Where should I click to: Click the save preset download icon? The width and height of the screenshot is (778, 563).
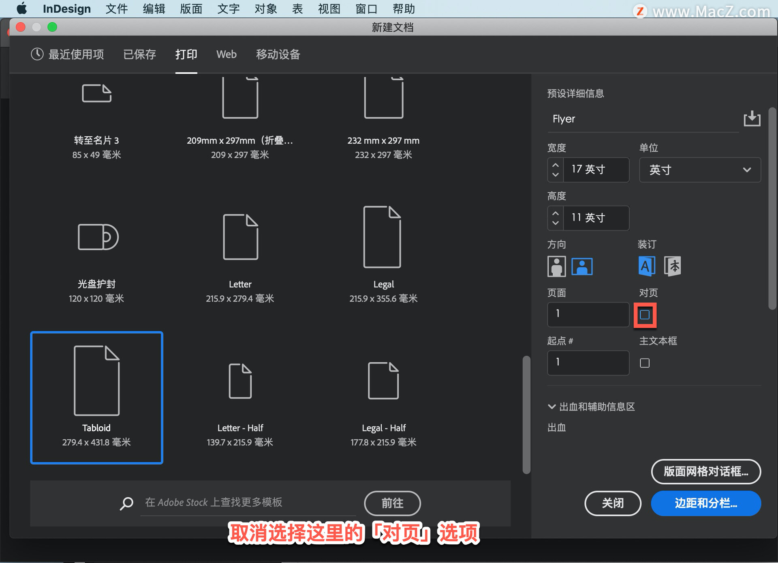[x=752, y=119]
